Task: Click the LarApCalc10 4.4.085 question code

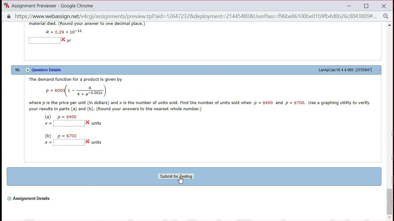Action: pyautogui.click(x=345, y=70)
